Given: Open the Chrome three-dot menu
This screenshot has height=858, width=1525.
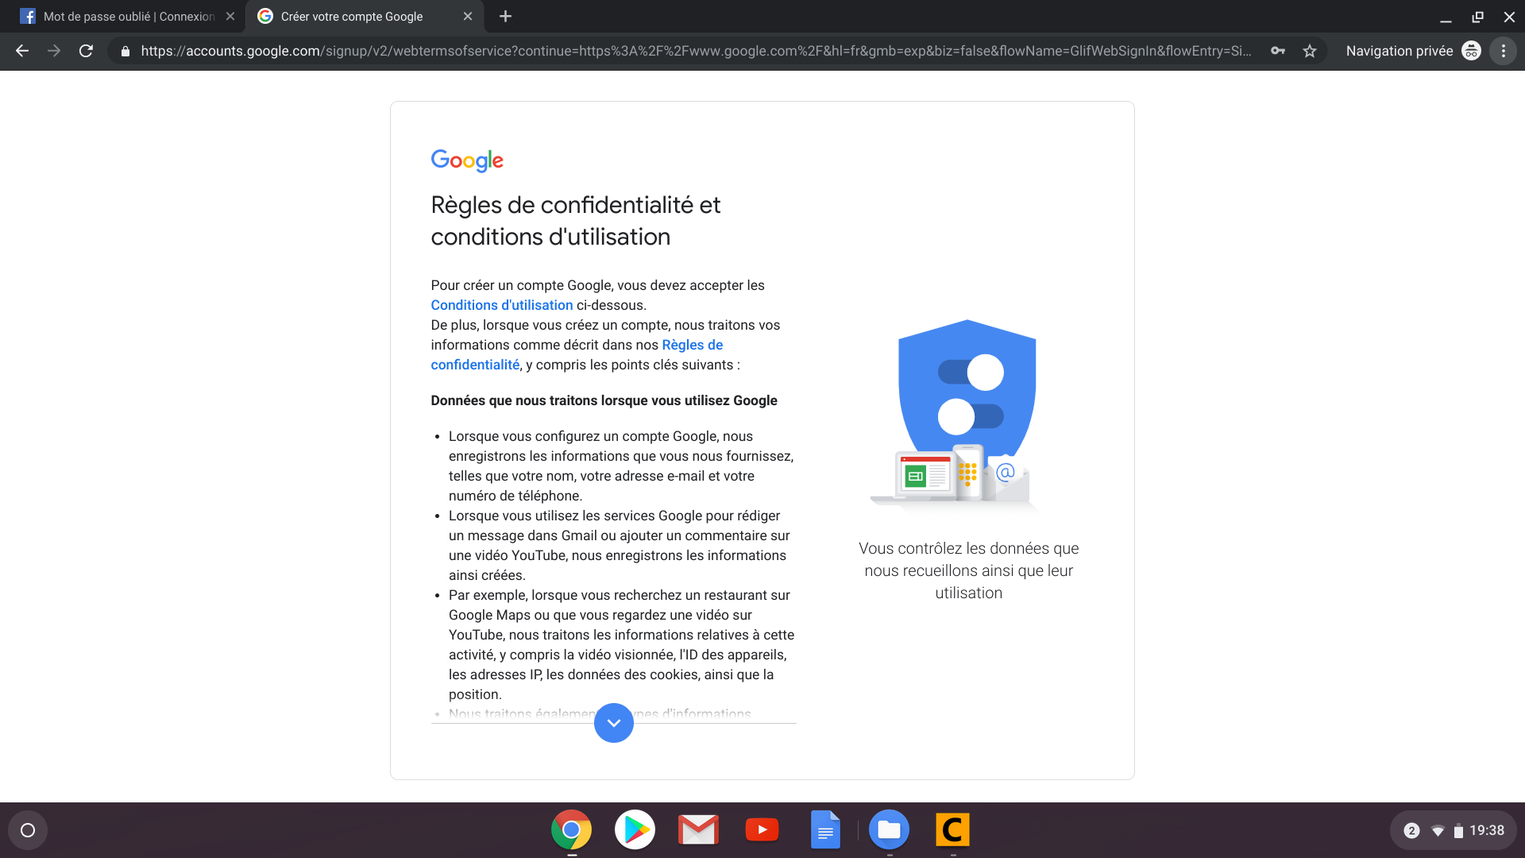Looking at the screenshot, I should pyautogui.click(x=1503, y=51).
